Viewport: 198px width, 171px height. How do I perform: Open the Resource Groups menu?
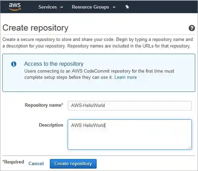pos(90,7)
